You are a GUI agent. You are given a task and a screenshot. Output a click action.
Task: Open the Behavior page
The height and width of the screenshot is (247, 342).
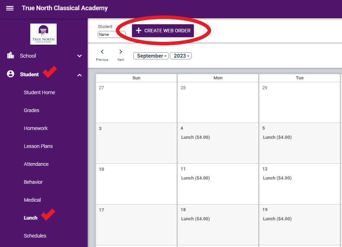click(33, 182)
